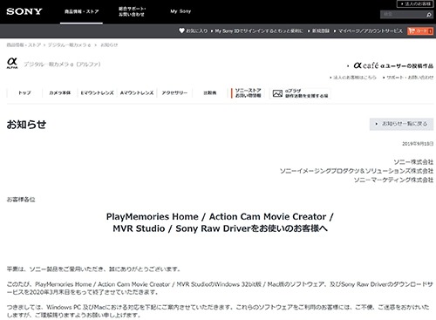Viewport: 436px width, 320px height.
Task: Click the Alpha brand logo
Action: click(12, 63)
